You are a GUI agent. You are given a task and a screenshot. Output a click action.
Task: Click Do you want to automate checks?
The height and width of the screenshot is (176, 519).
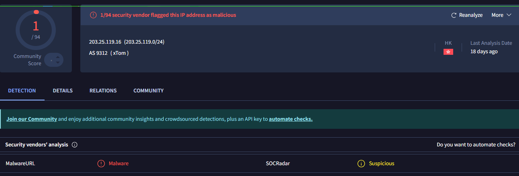pos(476,145)
